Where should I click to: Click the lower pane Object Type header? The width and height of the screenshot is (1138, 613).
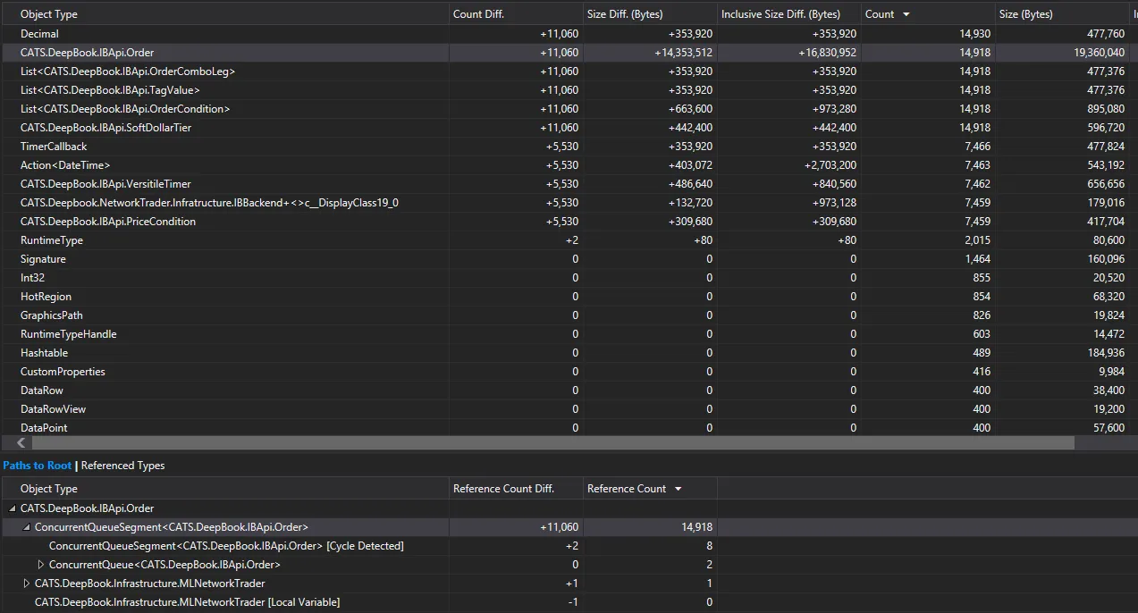[x=225, y=489]
